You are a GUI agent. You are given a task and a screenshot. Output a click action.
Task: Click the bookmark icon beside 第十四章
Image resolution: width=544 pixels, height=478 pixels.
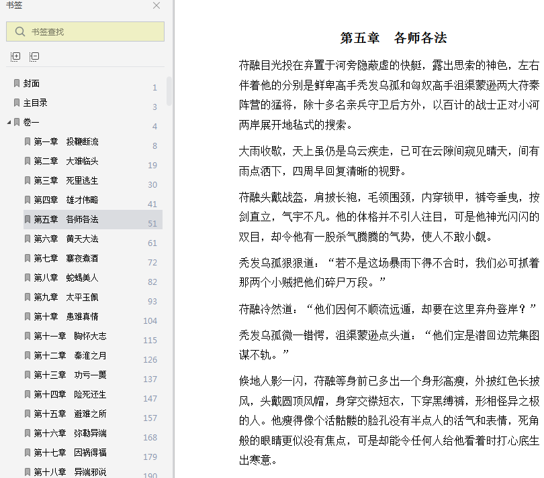pos(28,394)
